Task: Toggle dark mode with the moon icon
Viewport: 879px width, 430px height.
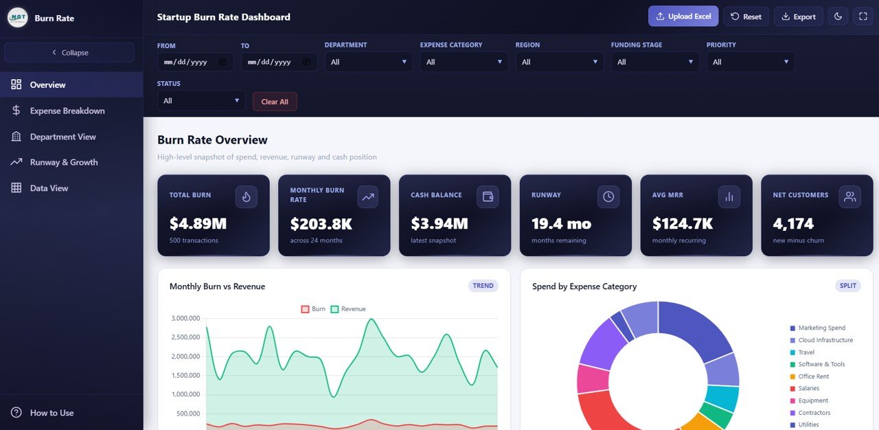Action: pos(838,16)
